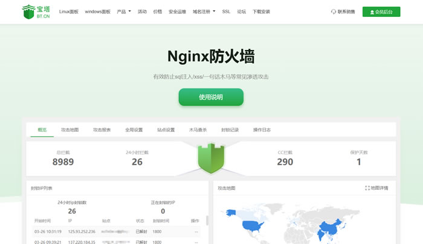This screenshot has width=423, height=244.
Task: Click the green shield firewall icon
Action: click(211, 158)
